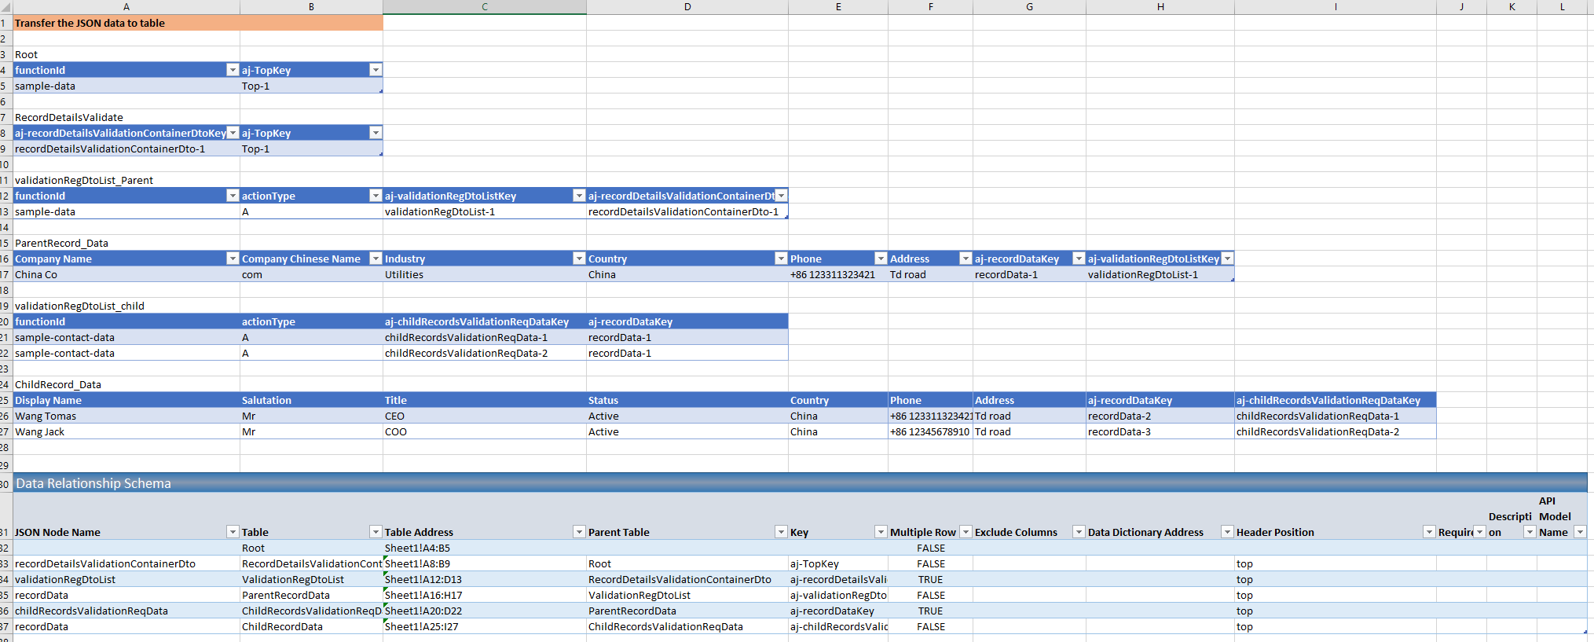Click the Data Relationship Schema banner row
Viewport: 1594px width, 642px height.
coord(786,483)
